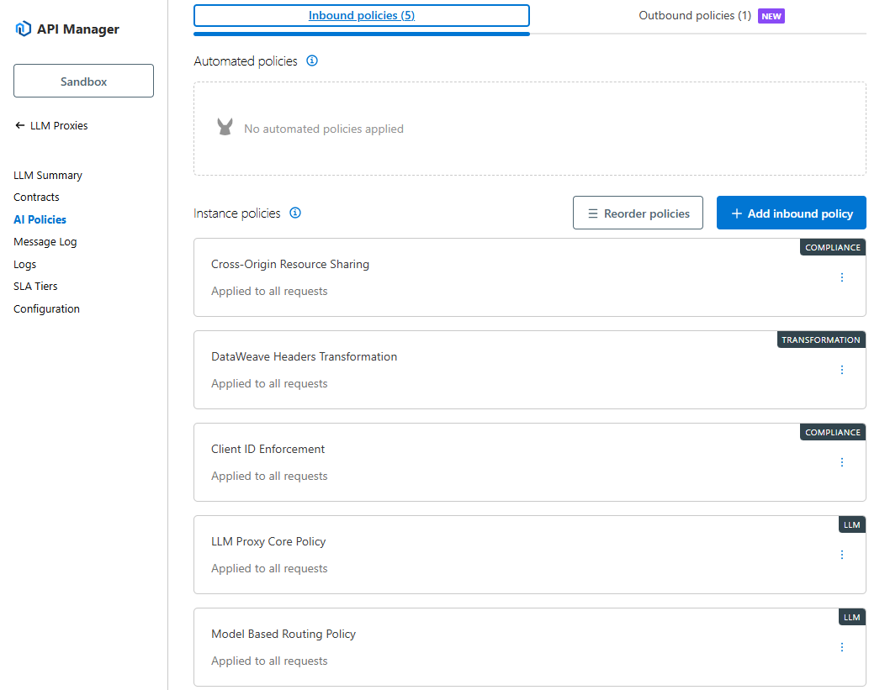Click LLM tag on Model Based Routing Policy
The width and height of the screenshot is (869, 690).
tap(851, 618)
